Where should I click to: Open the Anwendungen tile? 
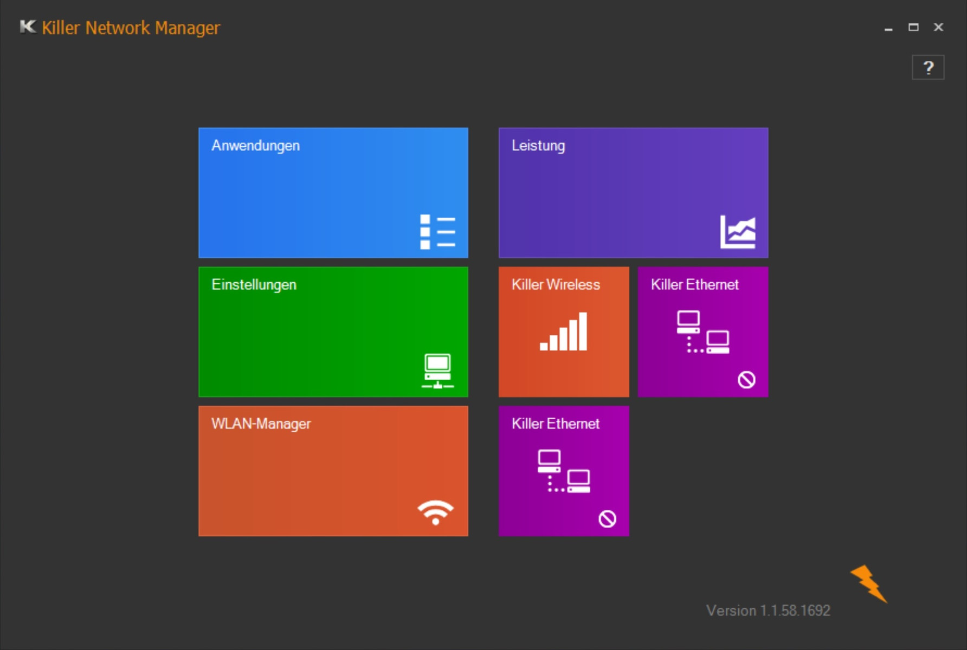click(x=333, y=192)
